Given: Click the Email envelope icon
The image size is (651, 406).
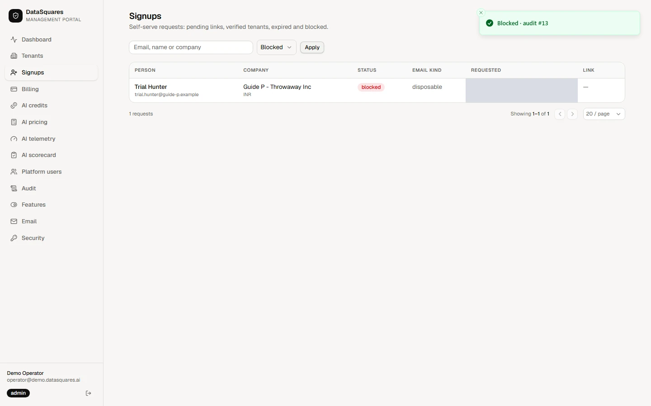Looking at the screenshot, I should [14, 221].
